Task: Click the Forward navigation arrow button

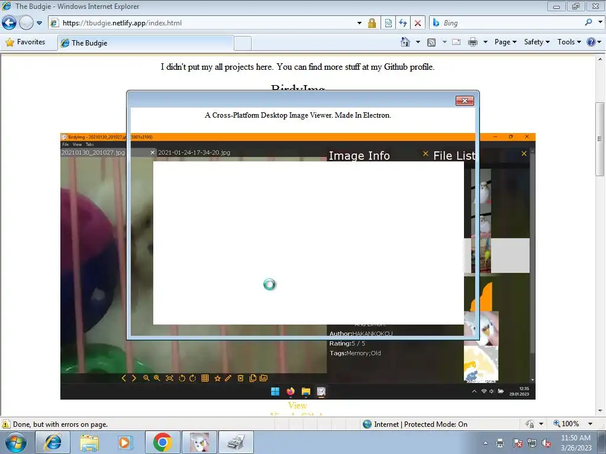Action: point(26,23)
